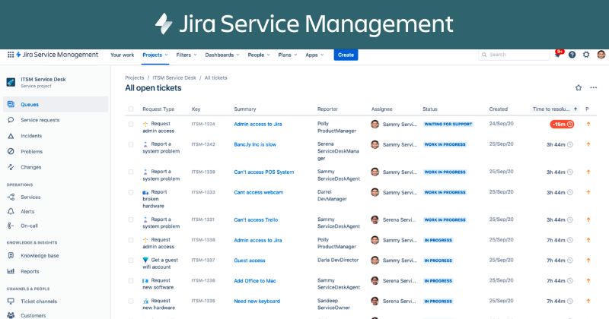The image size is (609, 319).
Task: Click the blue Create button
Action: [346, 55]
